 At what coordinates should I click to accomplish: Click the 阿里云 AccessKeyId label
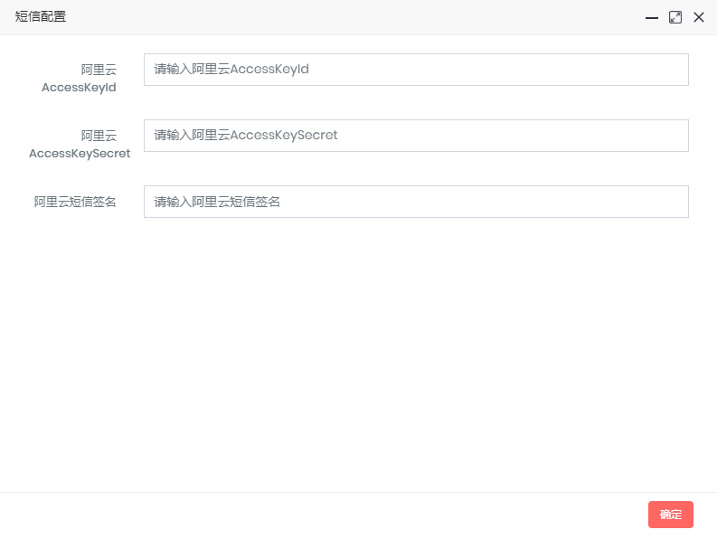point(79,79)
